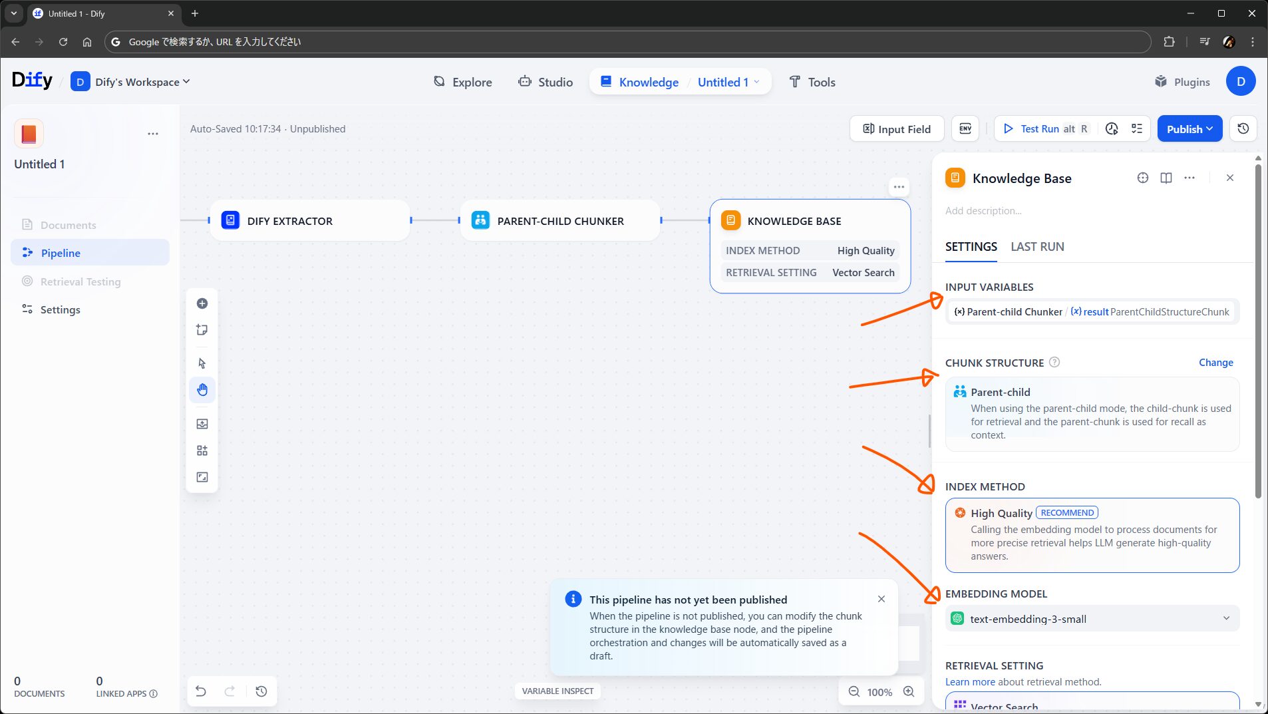Select the hand pan mode tool

tap(202, 390)
